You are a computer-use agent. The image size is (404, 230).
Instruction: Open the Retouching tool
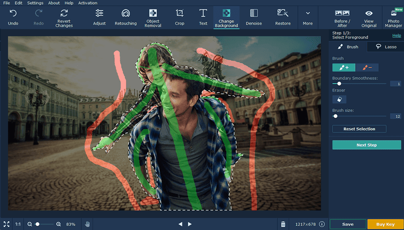[x=125, y=17]
